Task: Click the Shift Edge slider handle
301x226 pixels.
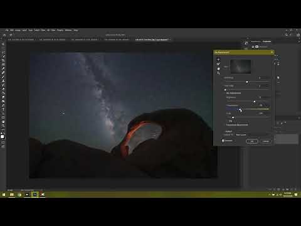Action: coord(247,82)
